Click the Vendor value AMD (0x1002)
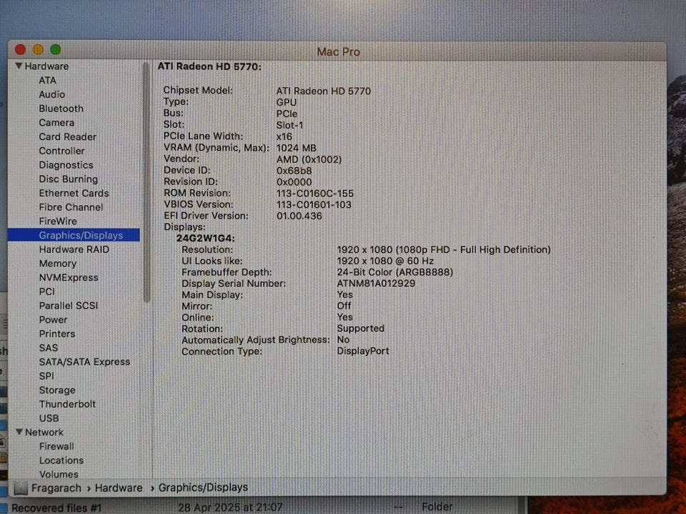Screen dimensions: 686x514 point(309,159)
